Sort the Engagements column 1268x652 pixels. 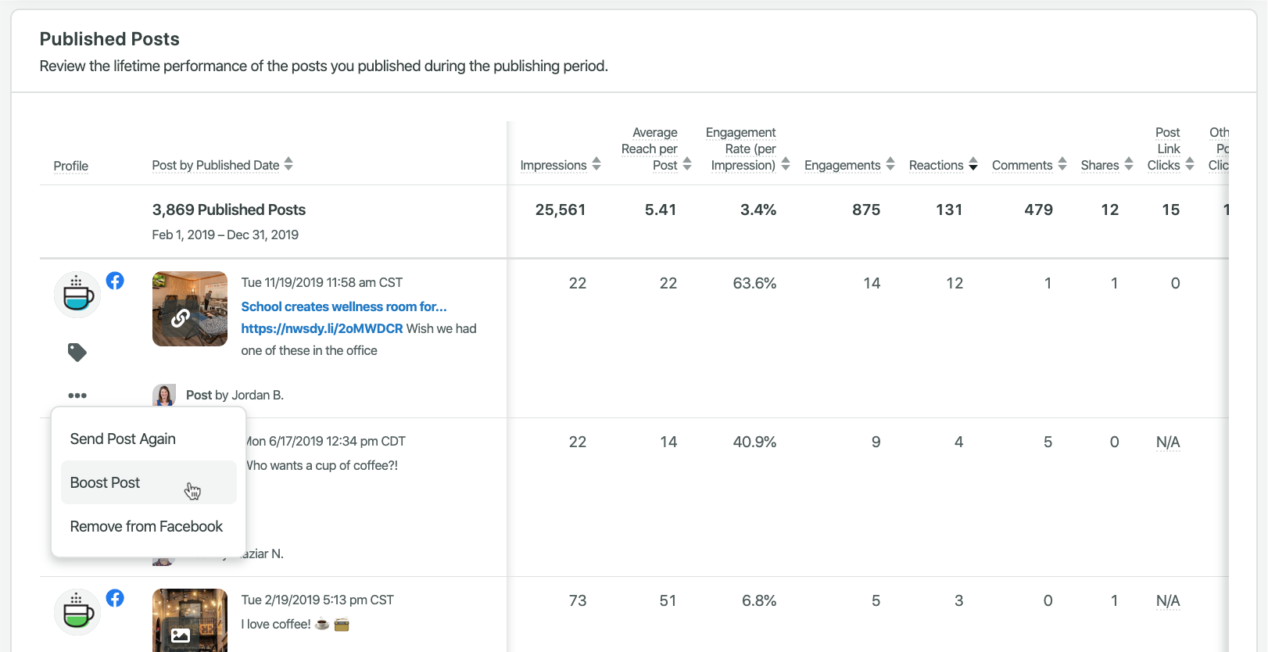(890, 164)
